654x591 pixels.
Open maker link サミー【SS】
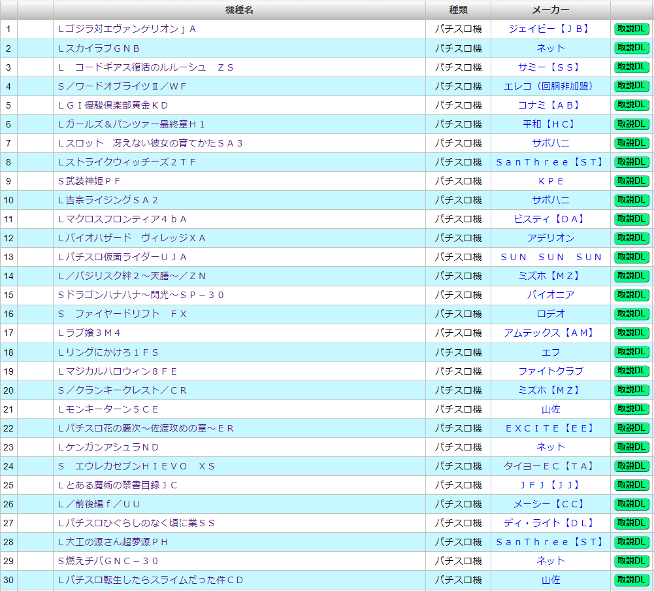(551, 67)
